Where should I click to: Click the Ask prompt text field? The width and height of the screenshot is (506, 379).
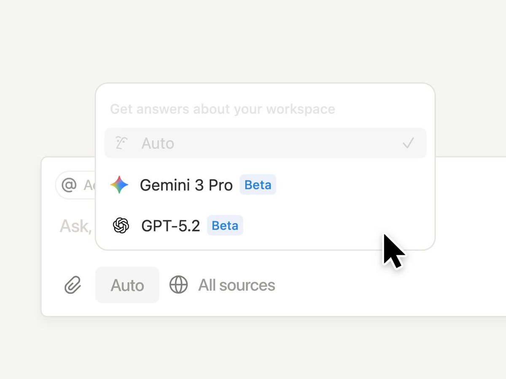pos(75,227)
